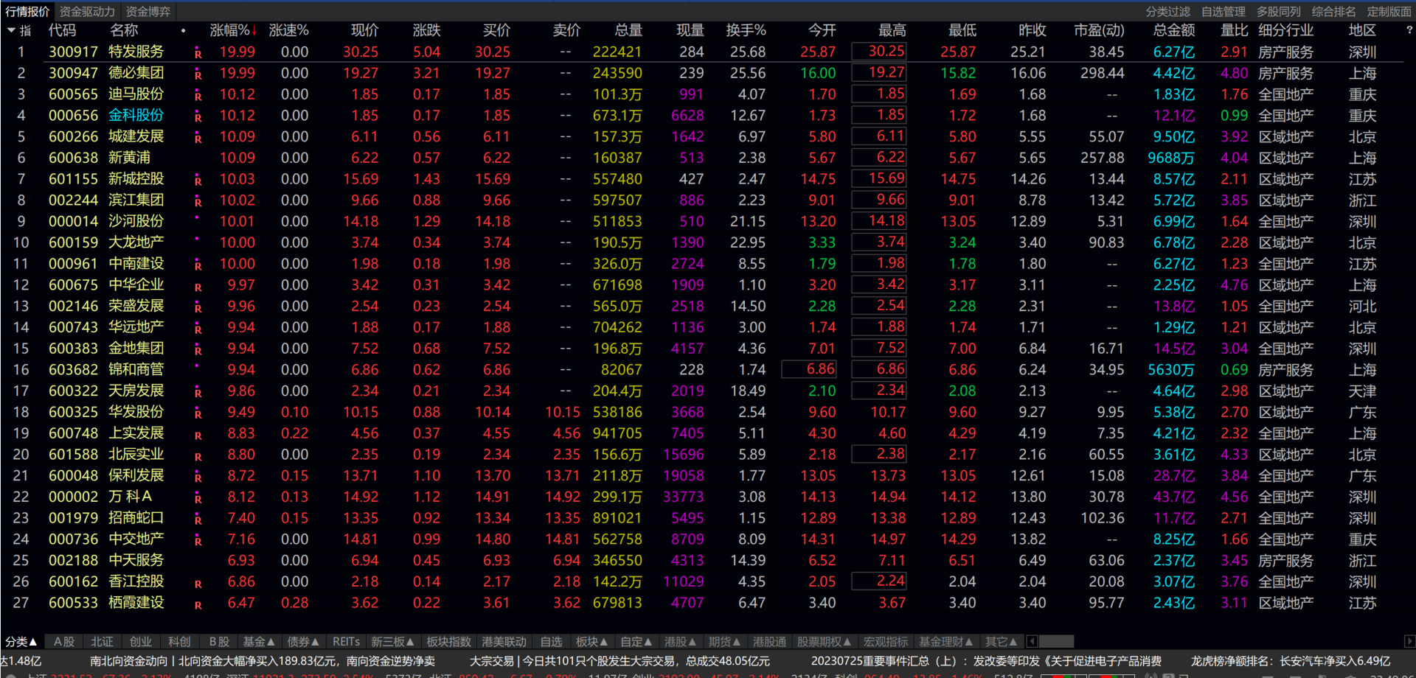1416x678 pixels.
Task: Click the R marker beside 德必集团
Action: 198,75
